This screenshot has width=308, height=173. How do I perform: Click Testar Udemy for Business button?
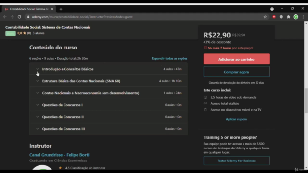236,161
